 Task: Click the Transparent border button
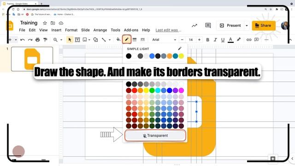pyautogui.click(x=155, y=136)
